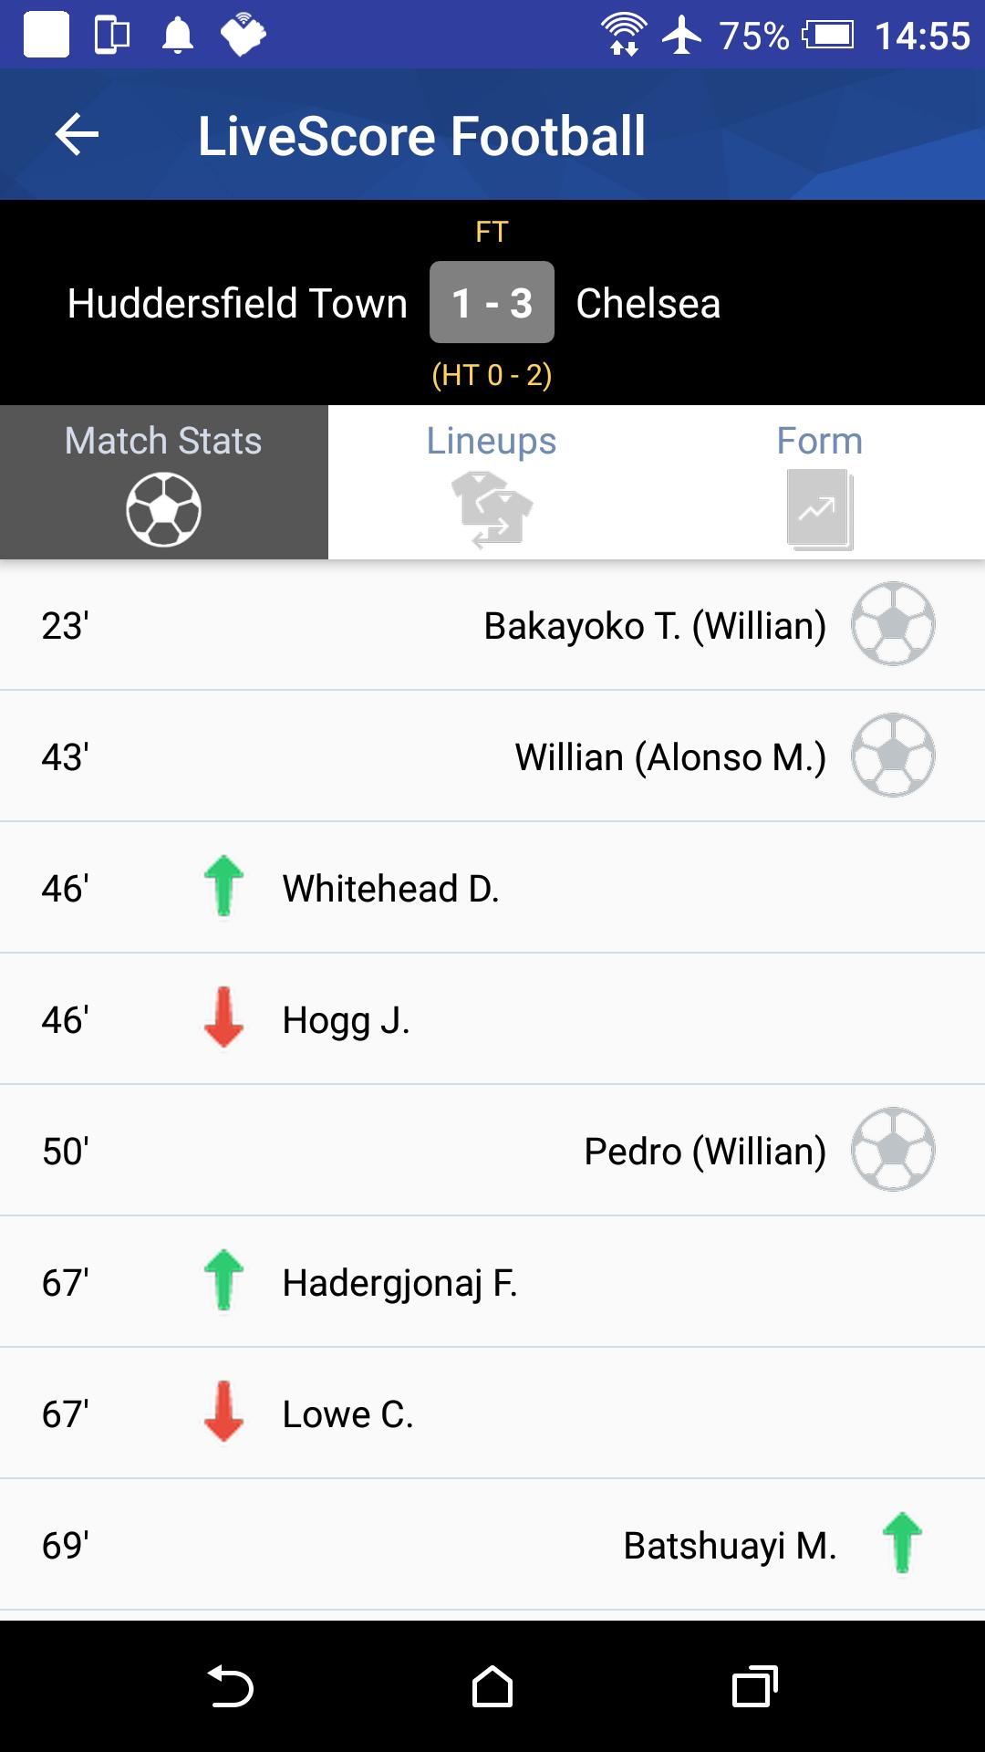
Task: Tap red sub-out arrow for Lowe C.
Action: point(223,1411)
